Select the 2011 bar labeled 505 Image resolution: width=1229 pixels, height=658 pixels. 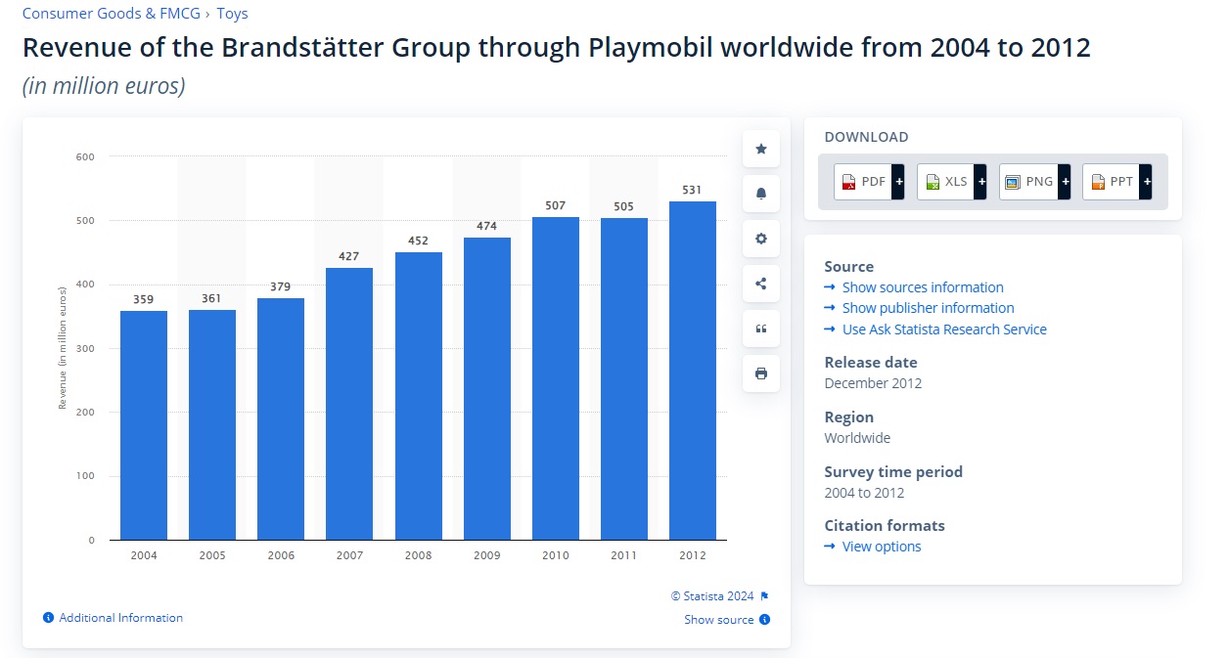pos(624,378)
